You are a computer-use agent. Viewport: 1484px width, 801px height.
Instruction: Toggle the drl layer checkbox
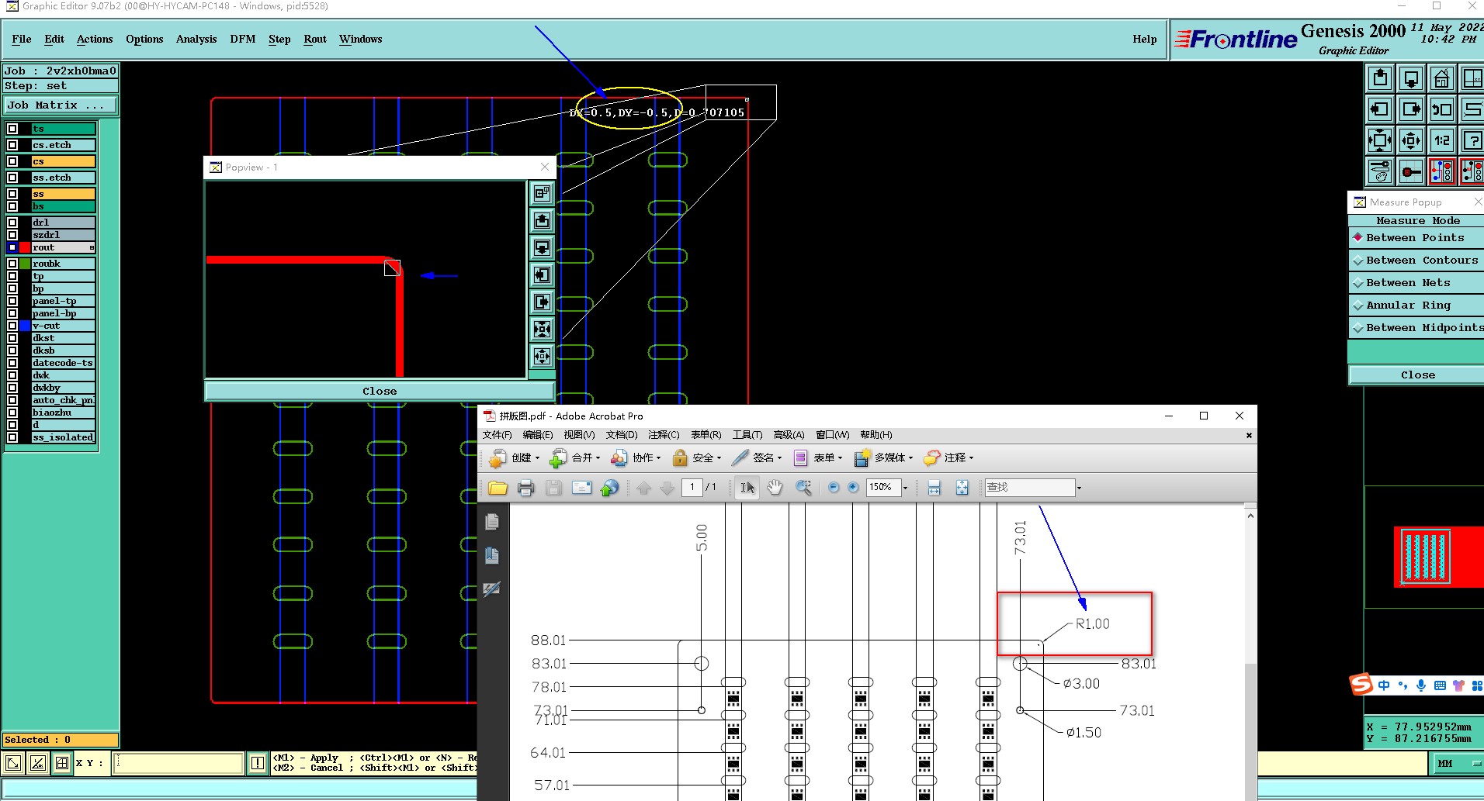[12, 223]
